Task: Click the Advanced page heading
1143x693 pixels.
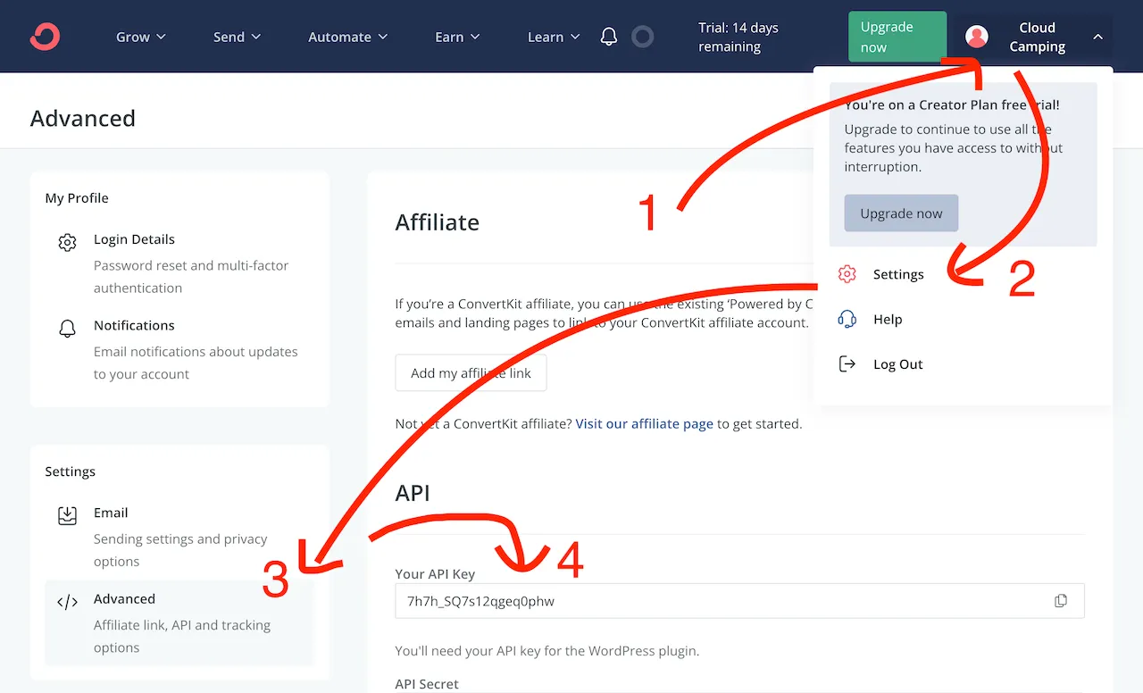Action: pos(83,118)
